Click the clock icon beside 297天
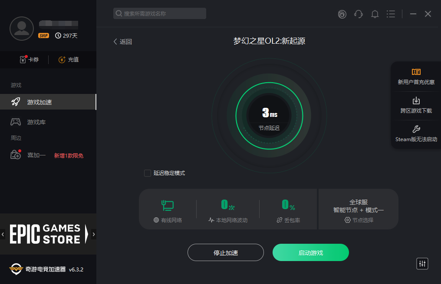441x284 pixels. pyautogui.click(x=58, y=35)
